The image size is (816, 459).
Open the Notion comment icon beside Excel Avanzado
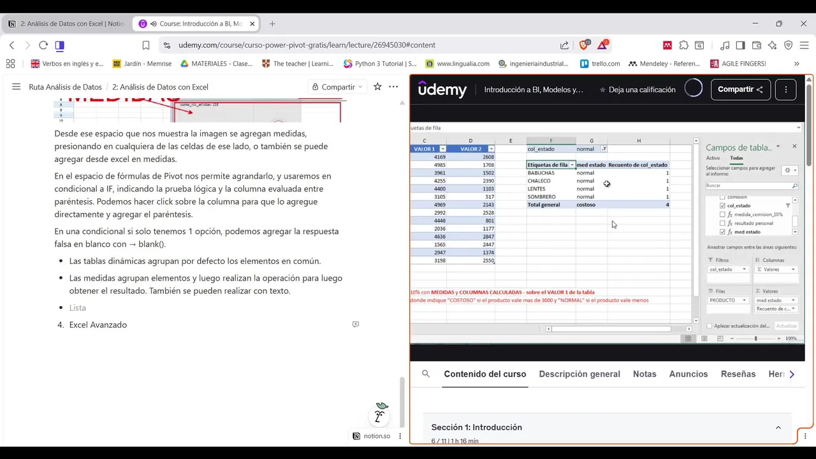click(x=356, y=324)
